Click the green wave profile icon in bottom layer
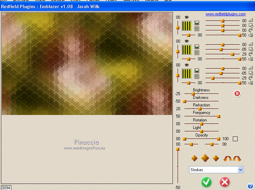 (x=197, y=71)
